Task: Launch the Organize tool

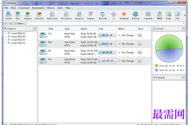Action: (79, 15)
